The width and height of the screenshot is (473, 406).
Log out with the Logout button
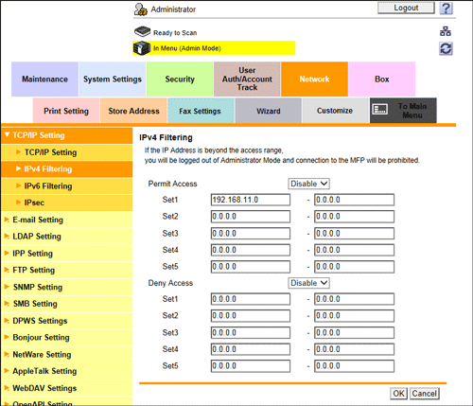[x=406, y=8]
